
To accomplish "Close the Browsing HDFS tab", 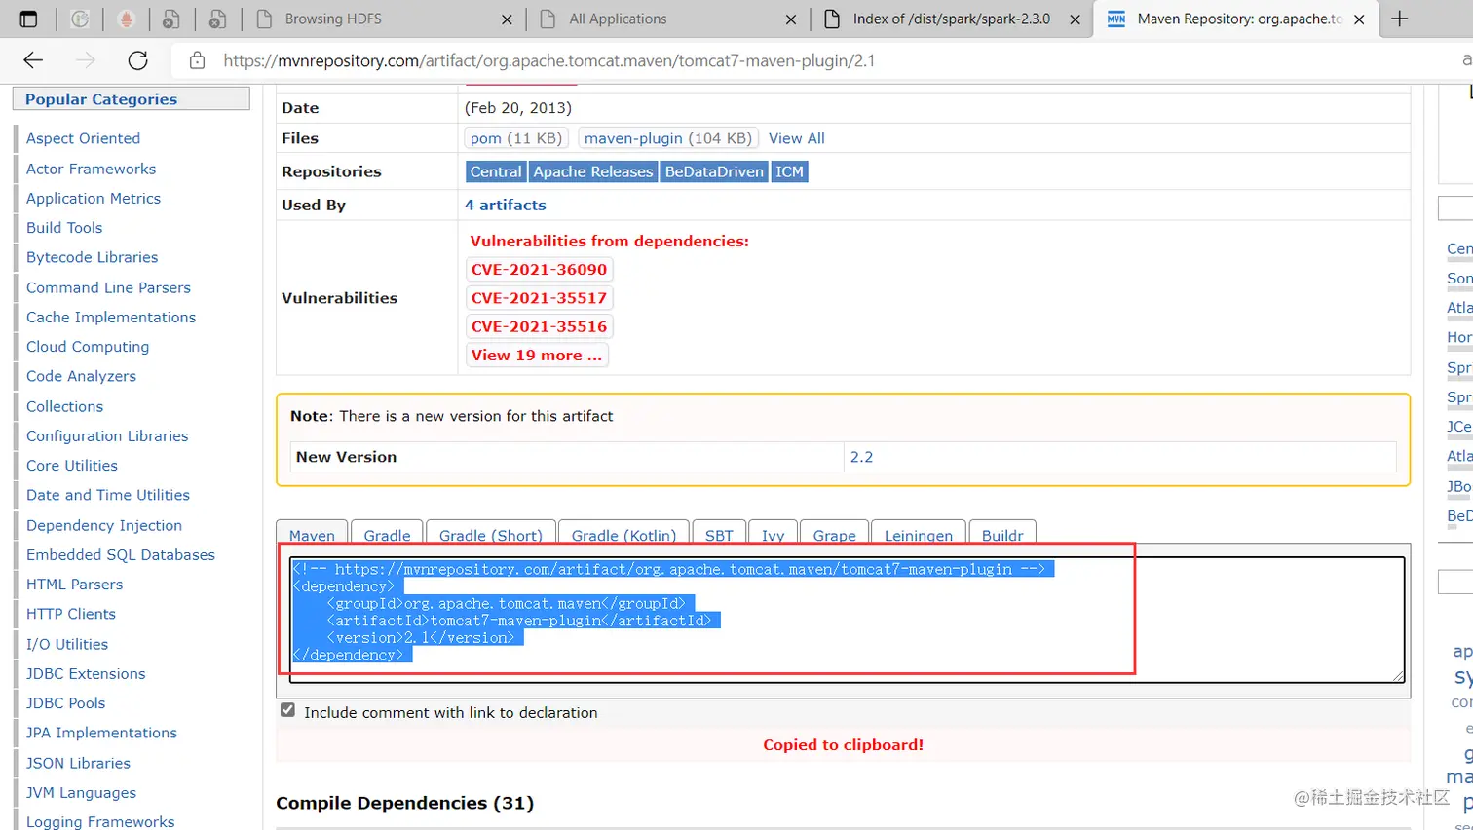I will pyautogui.click(x=507, y=19).
